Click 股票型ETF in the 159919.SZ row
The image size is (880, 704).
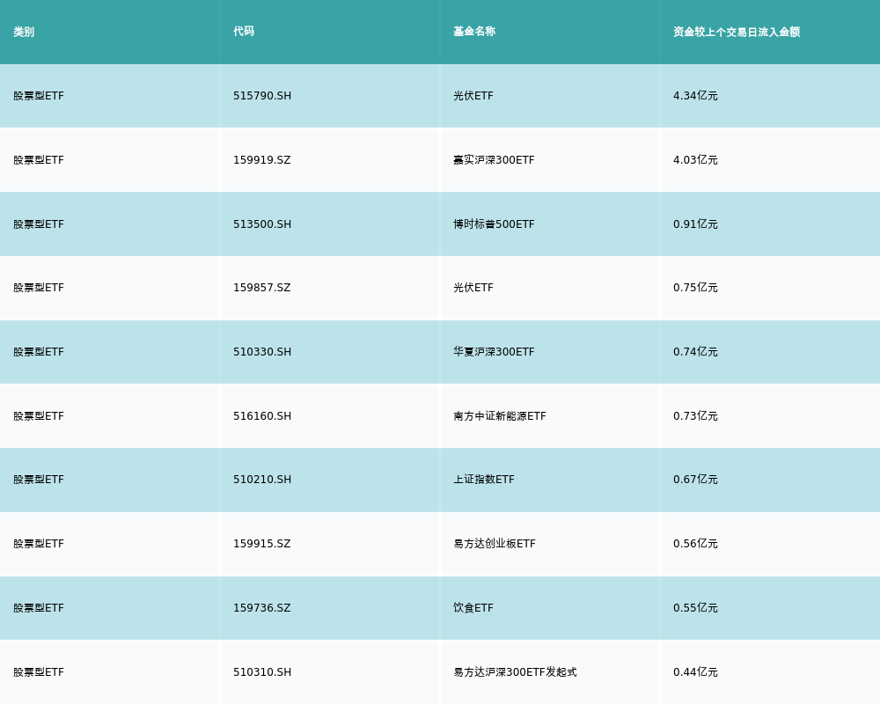click(x=39, y=160)
